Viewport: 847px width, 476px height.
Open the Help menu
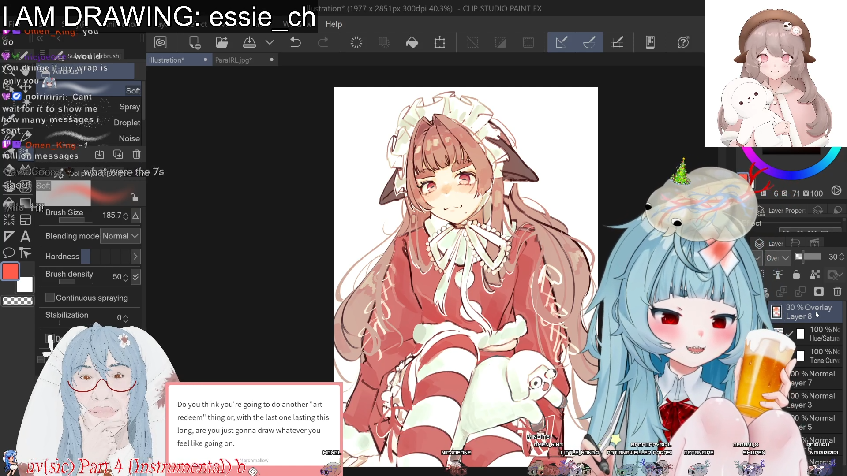pos(334,24)
